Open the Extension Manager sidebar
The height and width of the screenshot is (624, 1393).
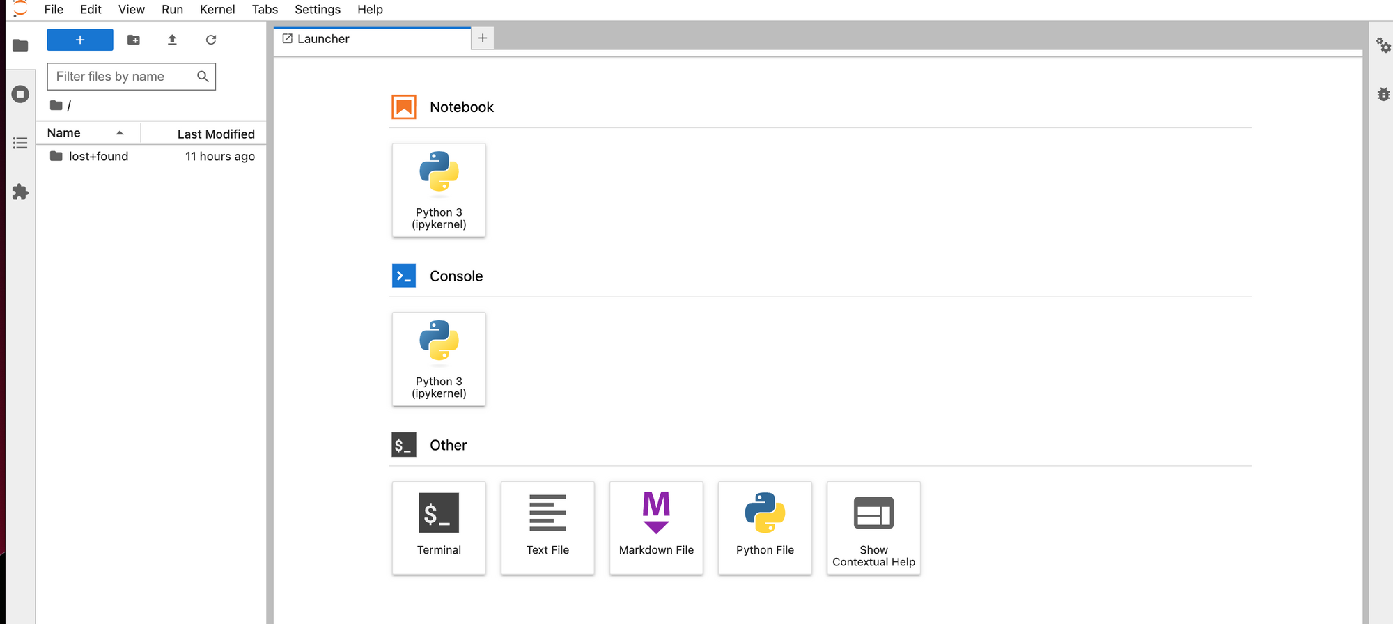click(x=20, y=192)
